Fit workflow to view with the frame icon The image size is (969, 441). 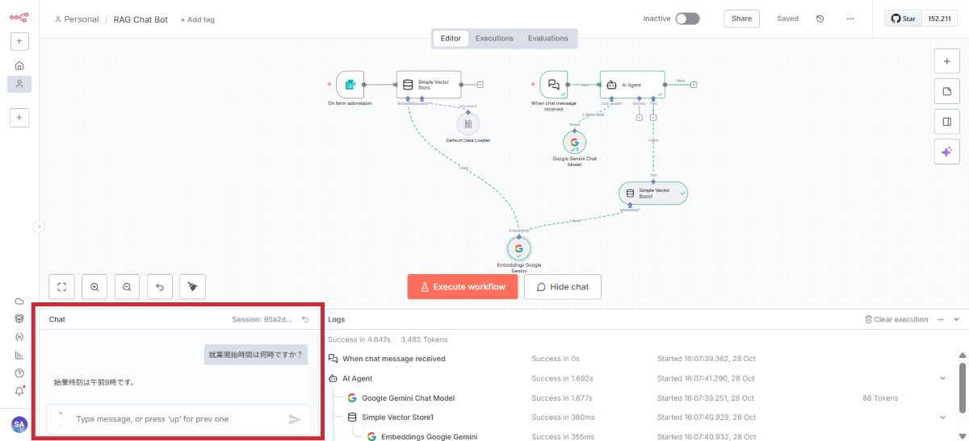tap(62, 286)
